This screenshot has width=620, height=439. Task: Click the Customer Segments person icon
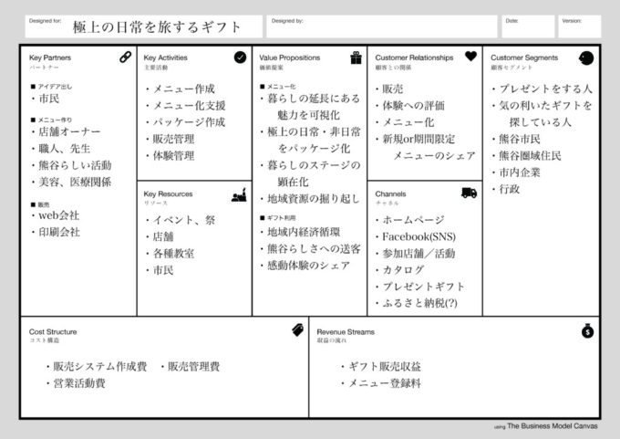tap(587, 57)
